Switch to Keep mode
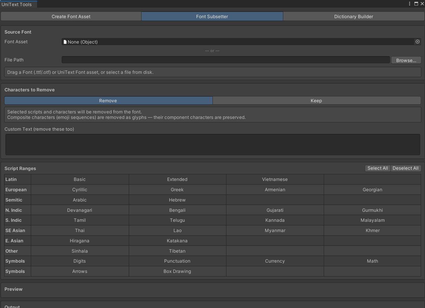The height and width of the screenshot is (308, 425). point(317,100)
